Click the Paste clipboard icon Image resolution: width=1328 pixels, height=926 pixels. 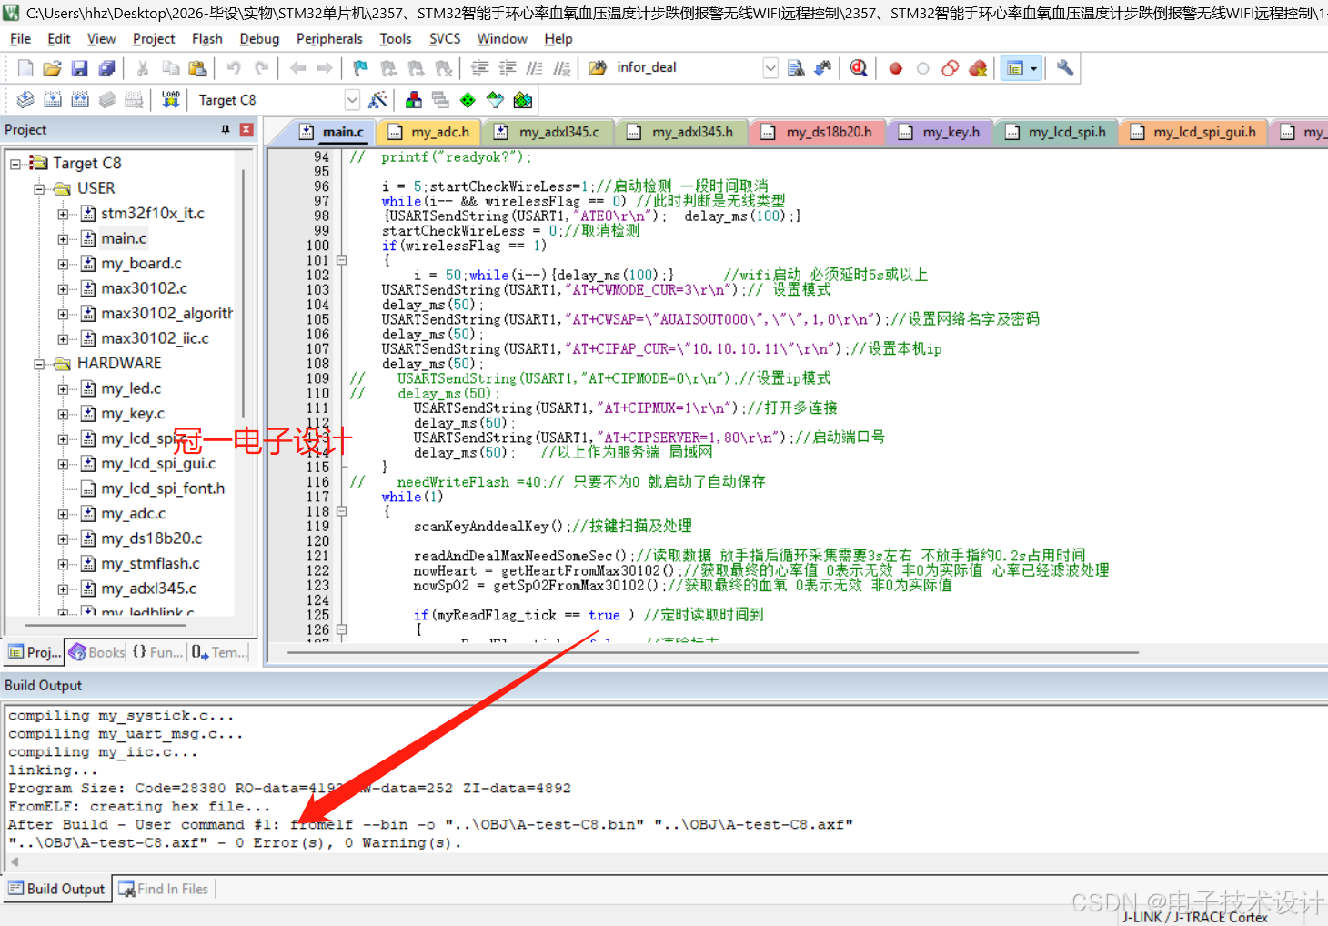tap(197, 68)
